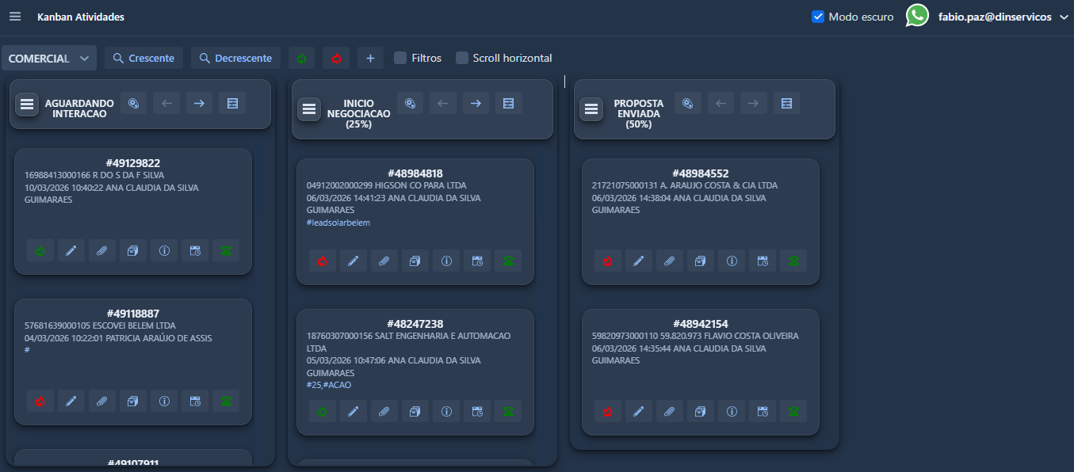1074x472 pixels.
Task: Expand the fabio.paz@dinservicos account menu
Action: point(1004,17)
